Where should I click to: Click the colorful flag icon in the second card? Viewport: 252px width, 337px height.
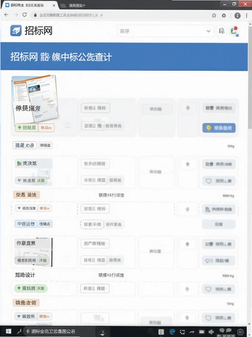pos(19,163)
